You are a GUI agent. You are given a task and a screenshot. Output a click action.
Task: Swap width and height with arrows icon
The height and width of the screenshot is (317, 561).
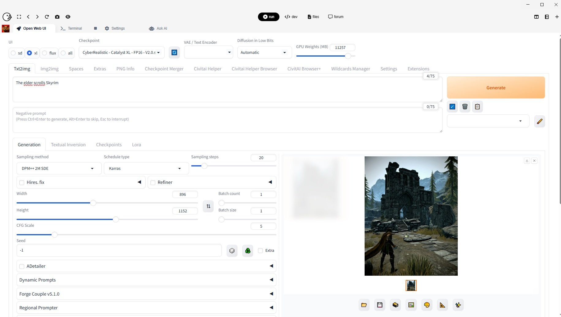point(208,206)
